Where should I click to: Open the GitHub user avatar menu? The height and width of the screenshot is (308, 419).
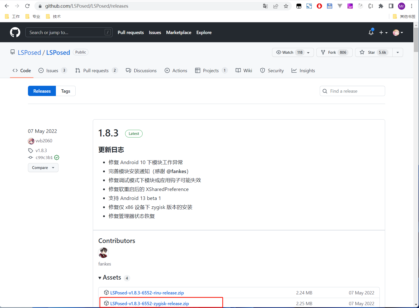coord(398,33)
